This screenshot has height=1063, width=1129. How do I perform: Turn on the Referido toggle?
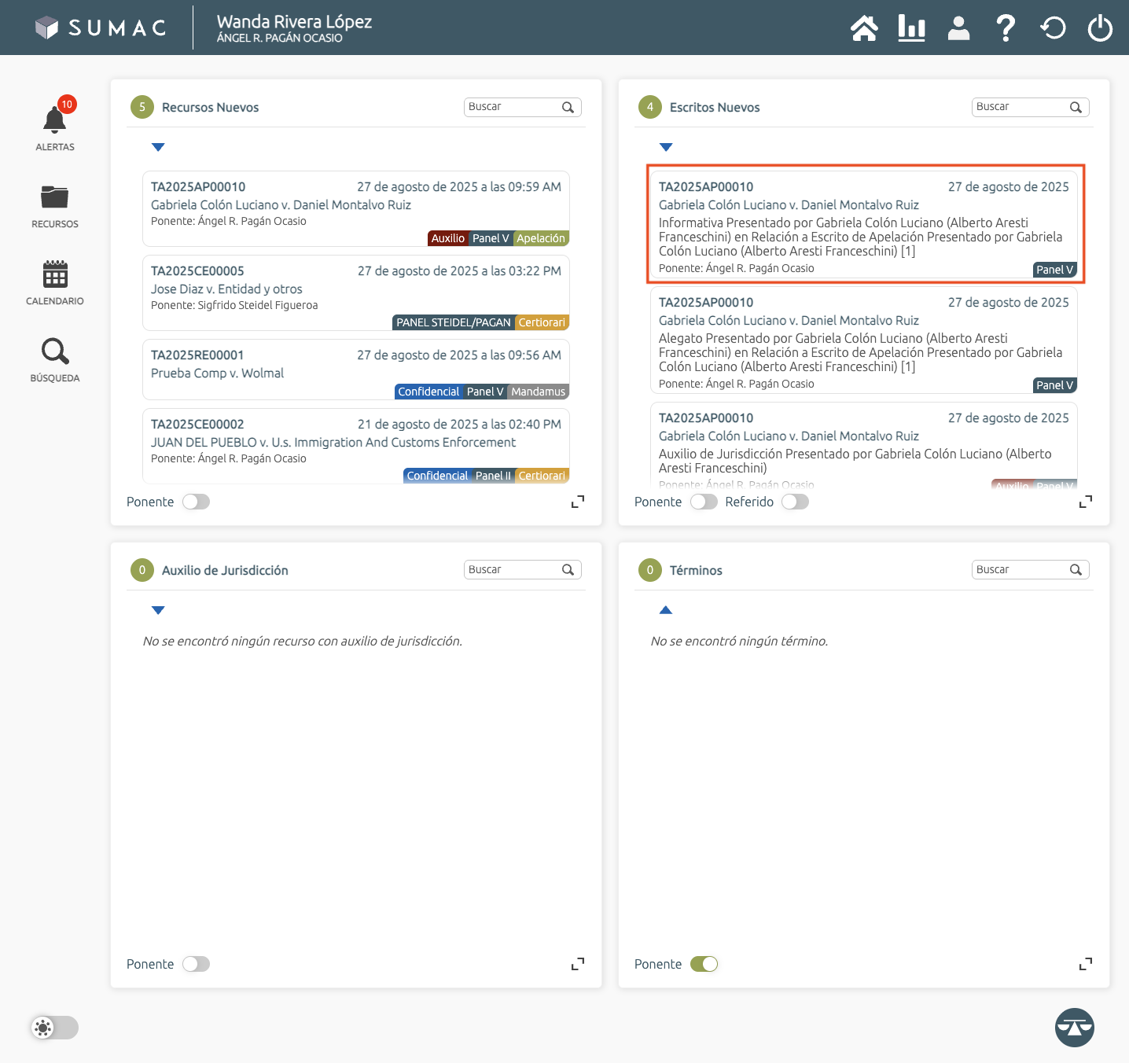(795, 502)
